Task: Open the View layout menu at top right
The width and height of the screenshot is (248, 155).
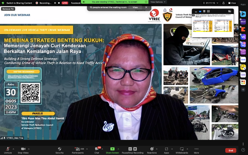Action: coord(232,3)
